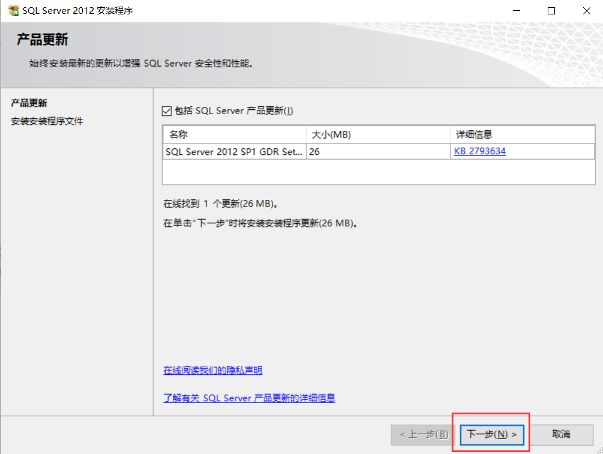Viewport: 603px width, 454px height.
Task: Click the 名称 column header
Action: (235, 135)
